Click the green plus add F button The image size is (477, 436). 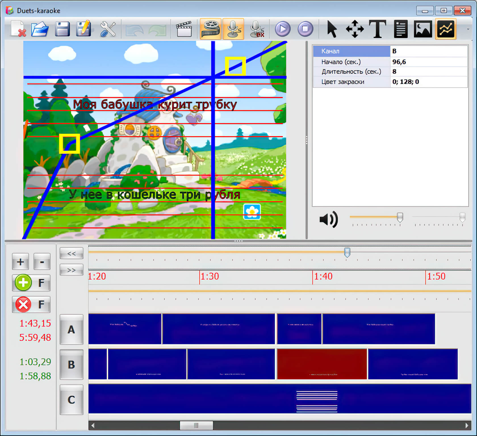tap(31, 283)
